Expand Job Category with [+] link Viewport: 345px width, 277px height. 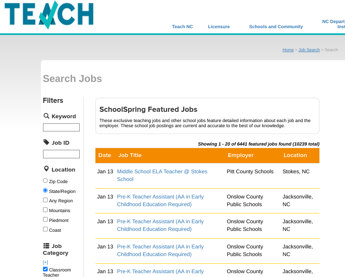pos(45,262)
